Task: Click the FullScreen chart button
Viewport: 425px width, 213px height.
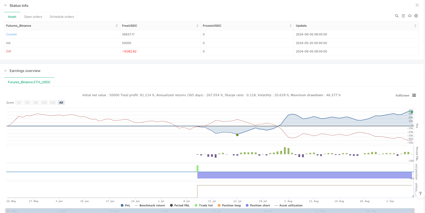Action: point(402,95)
